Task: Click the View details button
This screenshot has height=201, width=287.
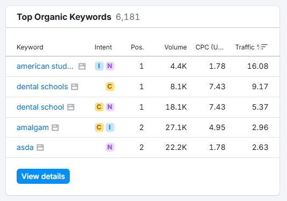Action: pos(43,176)
